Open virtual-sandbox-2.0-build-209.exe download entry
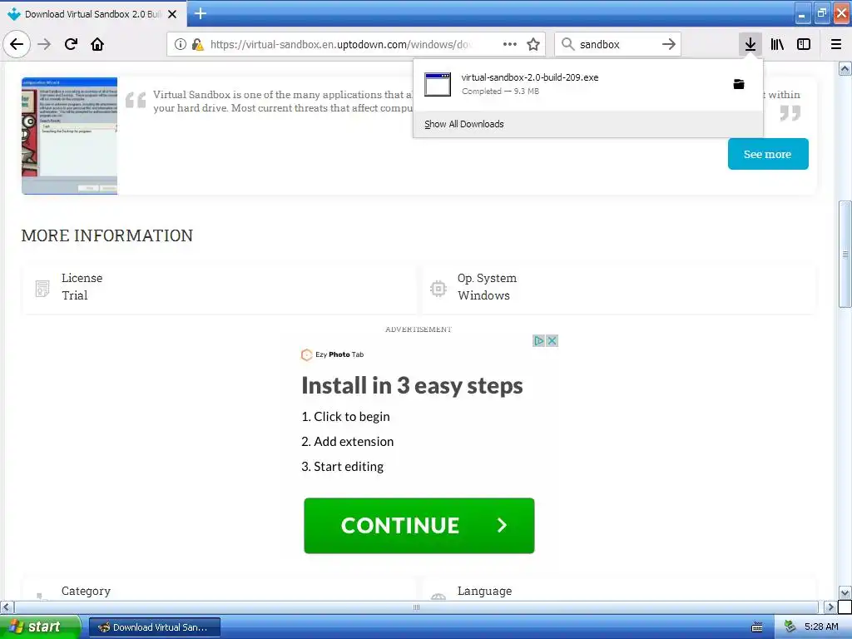This screenshot has height=639, width=852. coord(588,84)
